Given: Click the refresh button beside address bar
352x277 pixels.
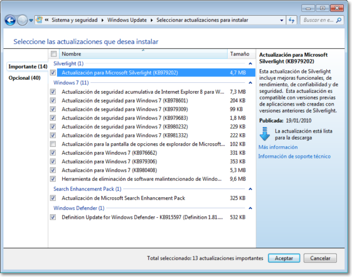Looking at the screenshot, I should pyautogui.click(x=292, y=20).
